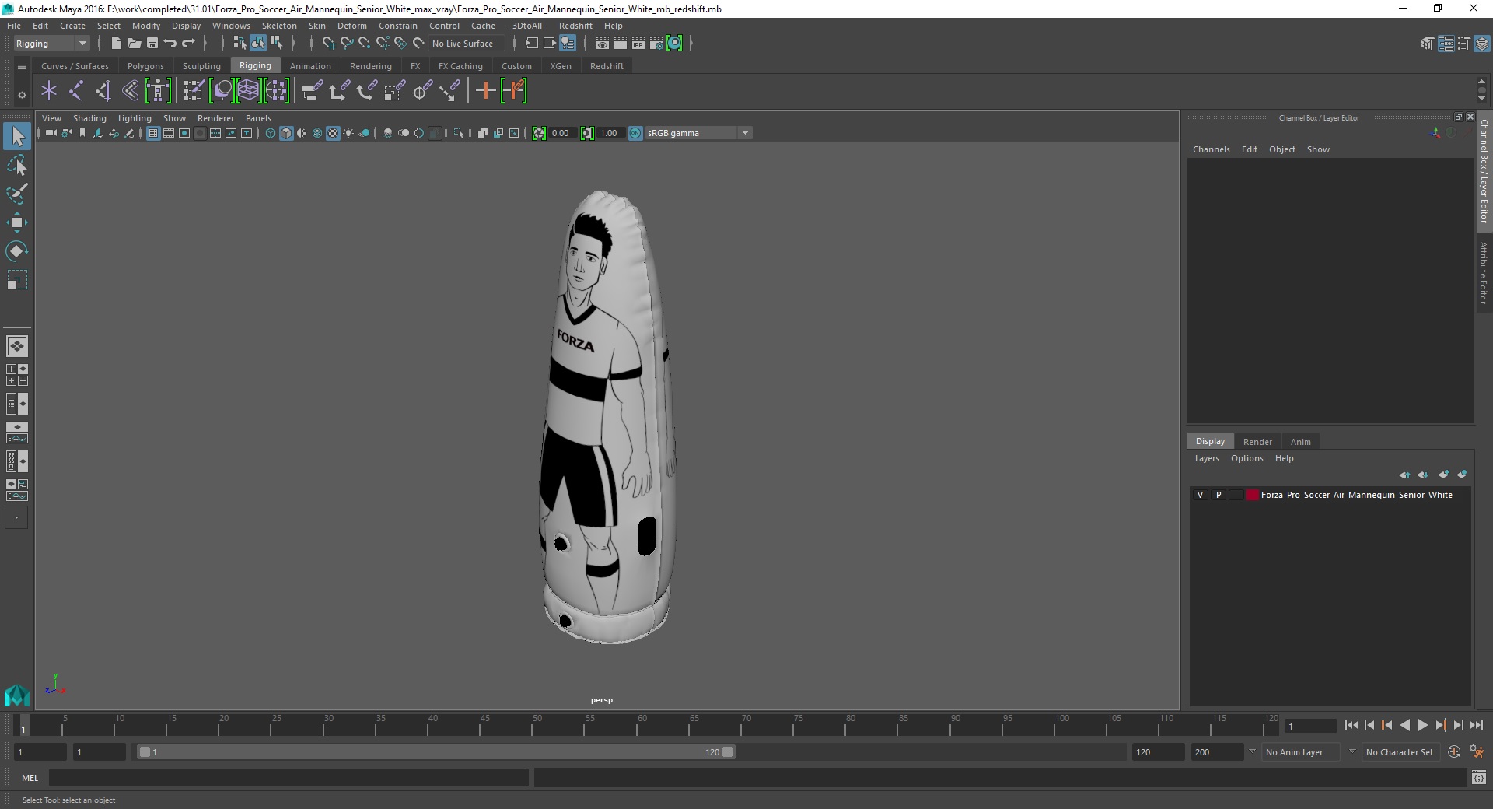Play animation forwards

(1422, 725)
